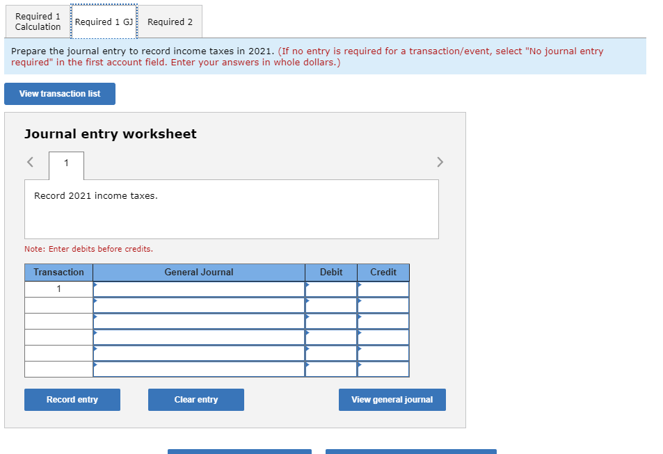663x454 pixels.
Task: Open the View general journal
Action: click(392, 399)
